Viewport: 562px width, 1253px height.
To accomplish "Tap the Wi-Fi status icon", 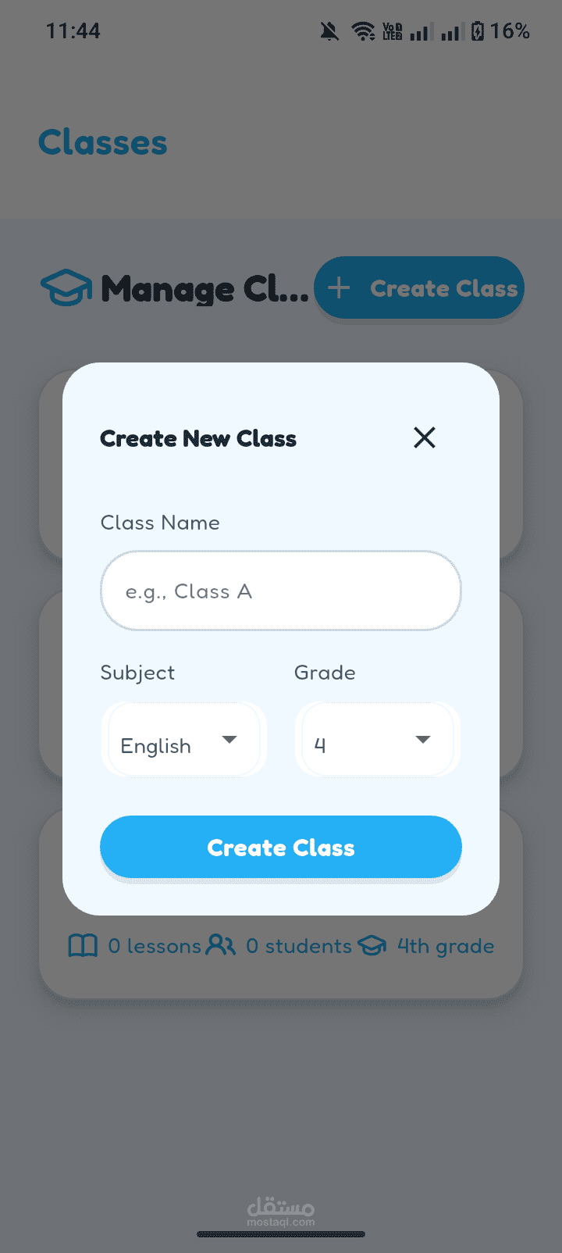I will point(363,31).
